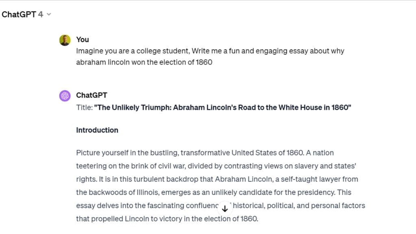Image resolution: width=416 pixels, height=234 pixels.
Task: Select the "ChatGPT" sender name above the title
Action: pyautogui.click(x=91, y=95)
